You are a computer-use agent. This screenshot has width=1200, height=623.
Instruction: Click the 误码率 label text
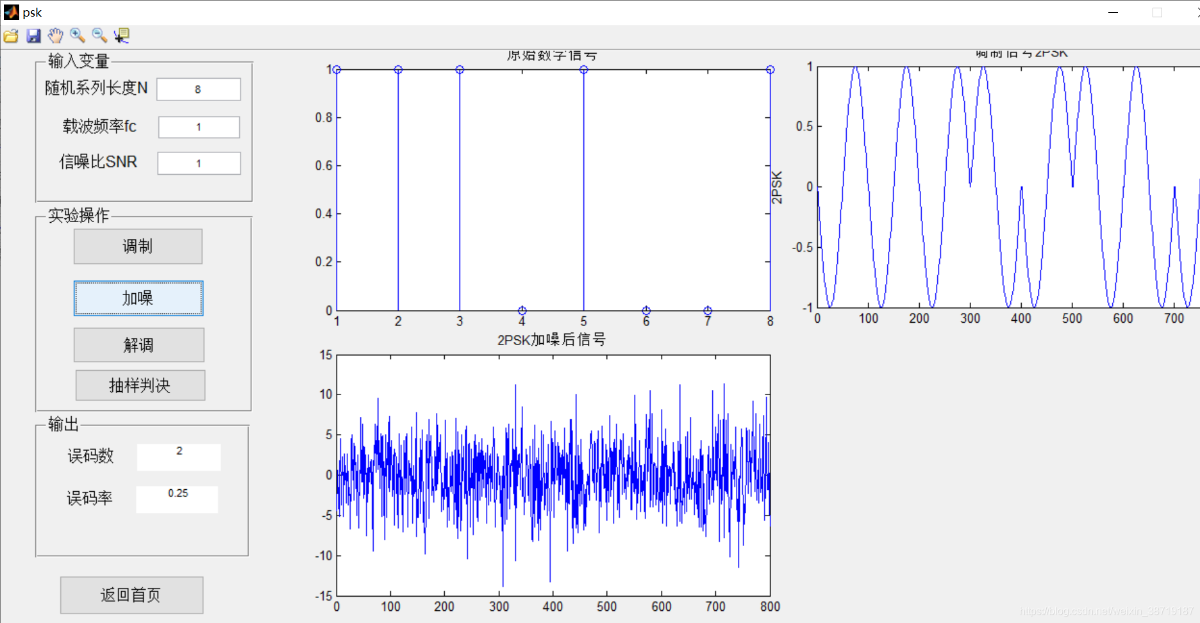coord(90,498)
